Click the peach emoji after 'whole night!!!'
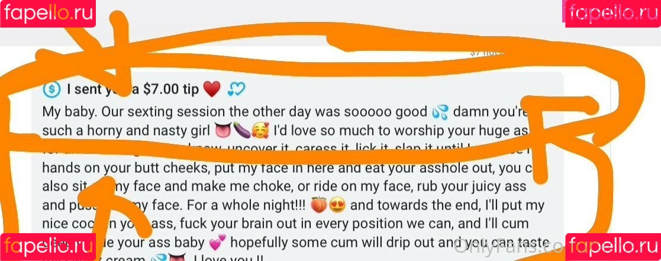661x261 pixels. click(318, 206)
